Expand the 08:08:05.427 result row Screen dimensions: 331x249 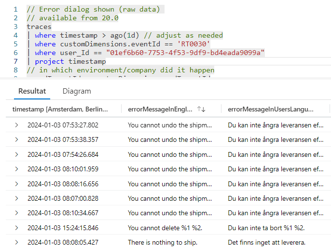(x=17, y=242)
